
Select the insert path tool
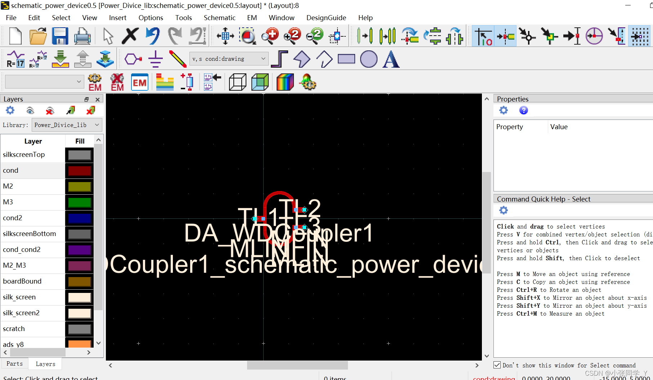279,59
